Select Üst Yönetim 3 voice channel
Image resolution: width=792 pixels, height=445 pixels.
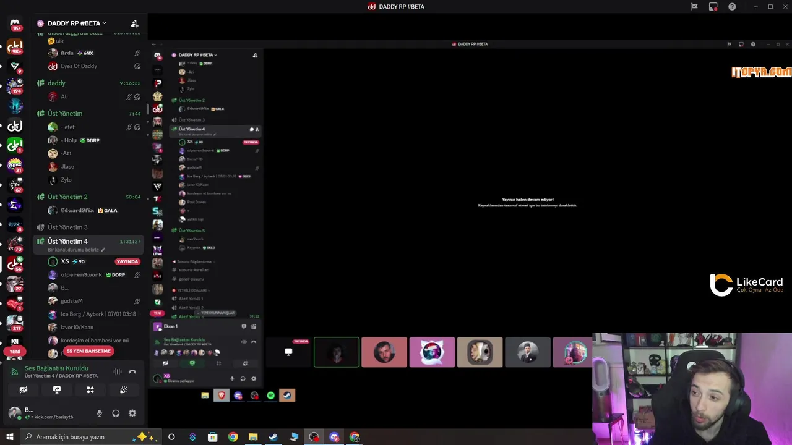click(88, 227)
